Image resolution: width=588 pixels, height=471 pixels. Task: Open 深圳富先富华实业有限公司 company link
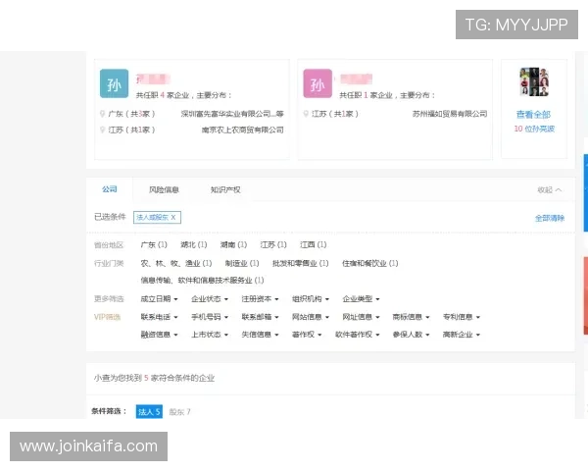click(232, 114)
